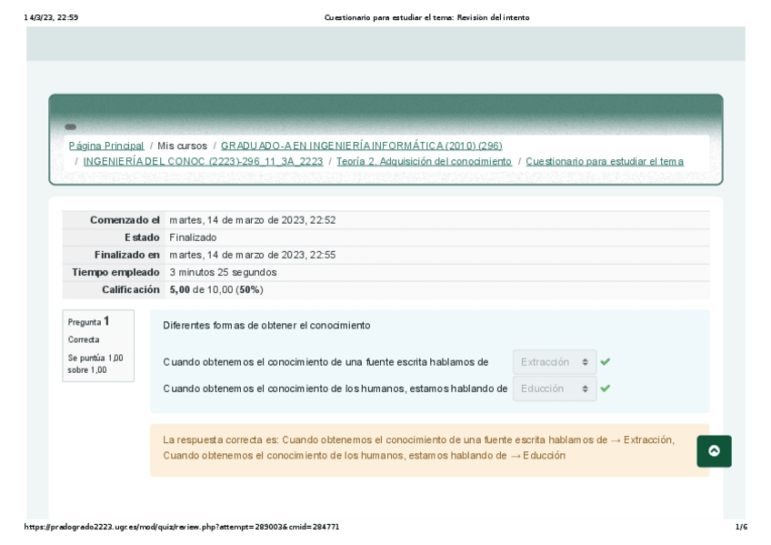The height and width of the screenshot is (545, 771).
Task: Click the small gray icon in green header
Action: pos(70,127)
